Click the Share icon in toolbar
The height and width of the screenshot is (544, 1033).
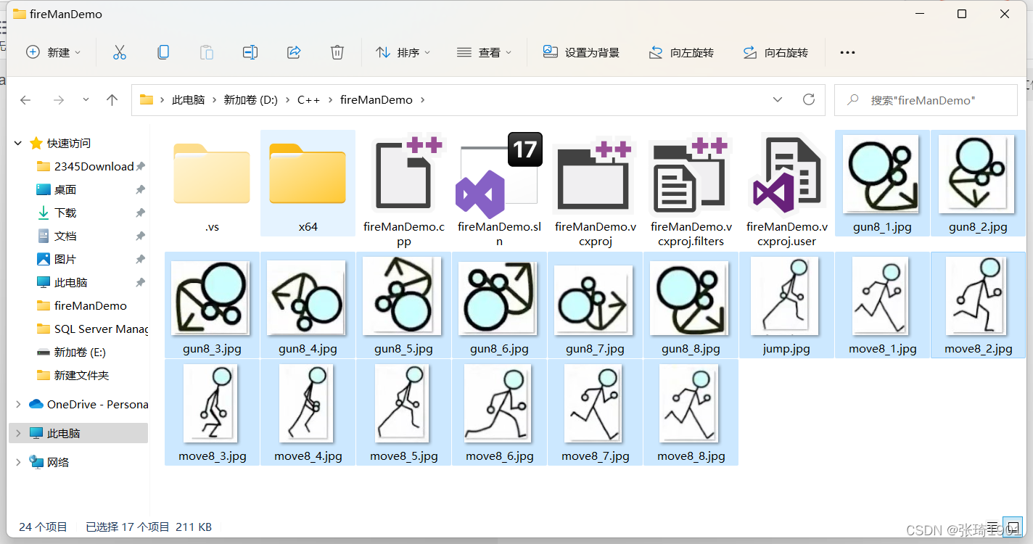pos(294,52)
